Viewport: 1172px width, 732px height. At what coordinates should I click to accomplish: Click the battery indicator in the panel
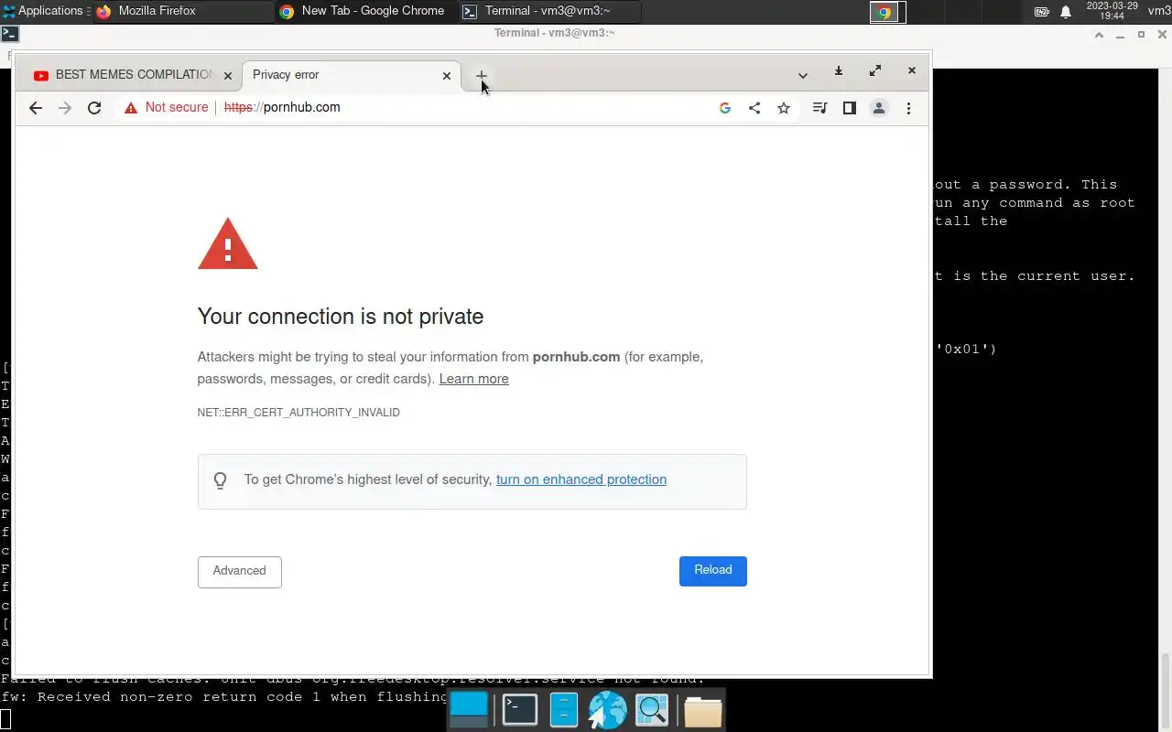pos(1042,12)
